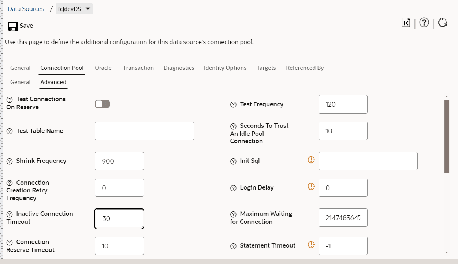Open the Targets tab

[x=266, y=68]
